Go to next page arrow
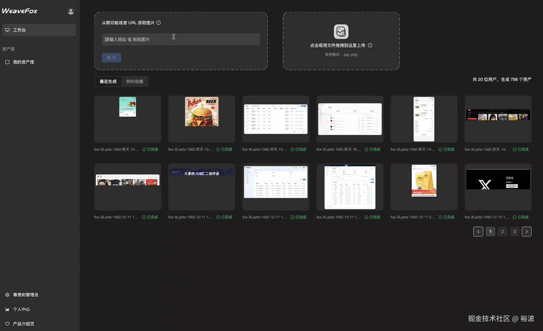 [x=526, y=232]
